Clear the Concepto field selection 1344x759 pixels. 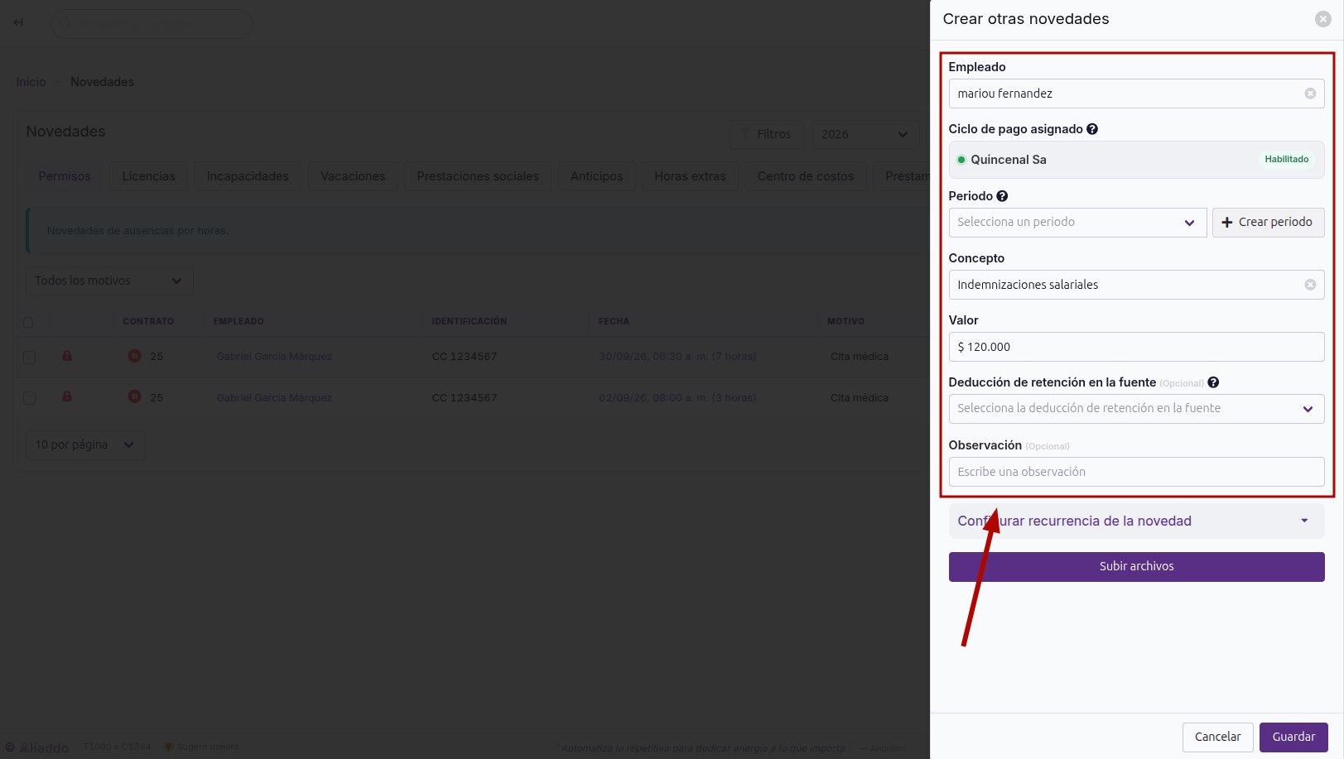1310,285
